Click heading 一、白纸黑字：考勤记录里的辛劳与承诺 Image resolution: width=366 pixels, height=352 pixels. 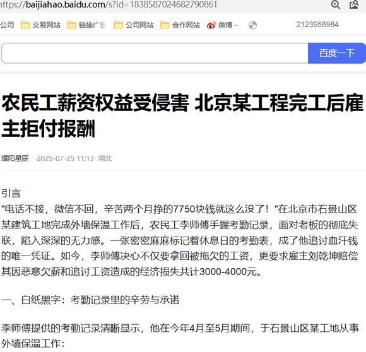(90, 300)
